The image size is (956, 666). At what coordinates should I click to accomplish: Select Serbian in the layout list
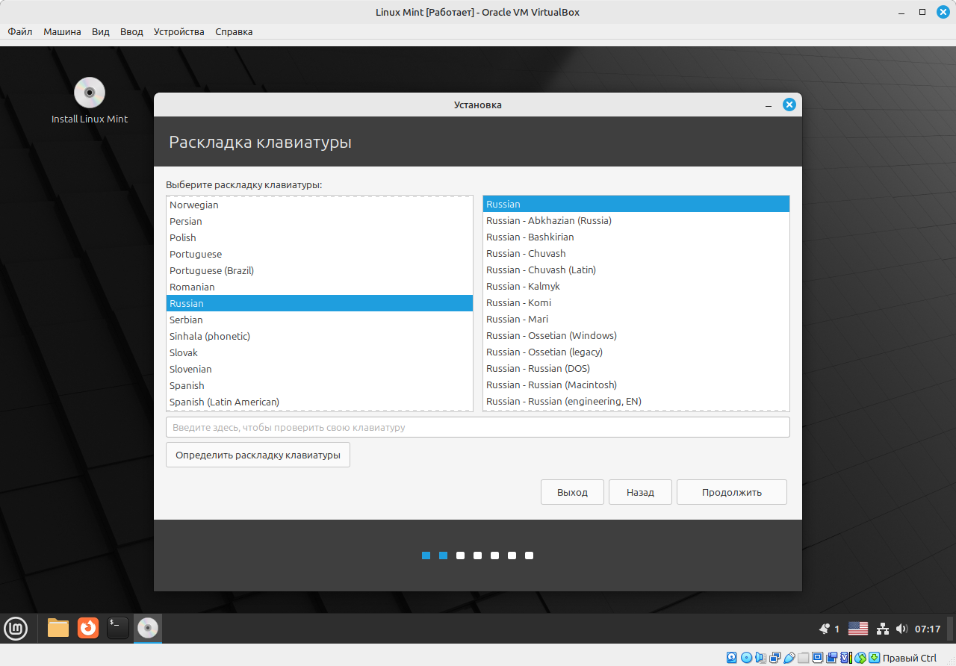(320, 320)
